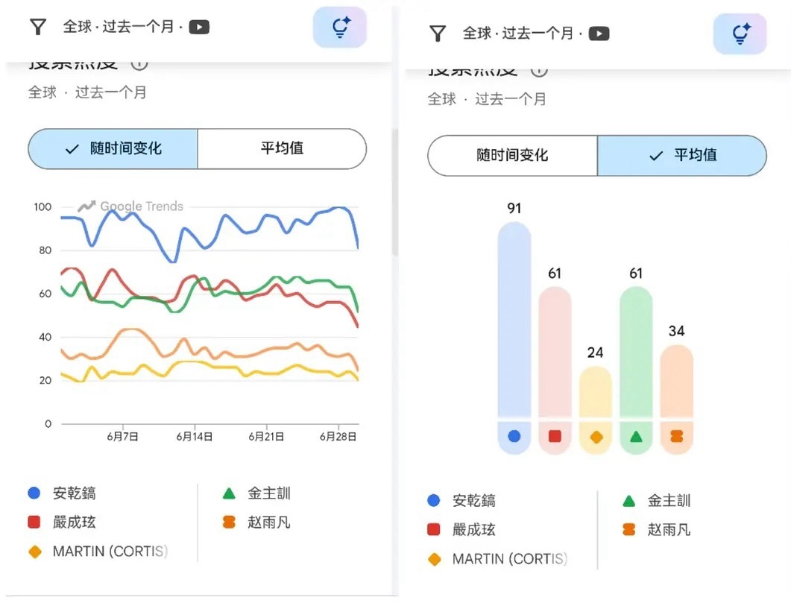Viewport: 791px width, 603px height.
Task: Click the yellow diamond legend icon in left legend
Action: pos(35,552)
